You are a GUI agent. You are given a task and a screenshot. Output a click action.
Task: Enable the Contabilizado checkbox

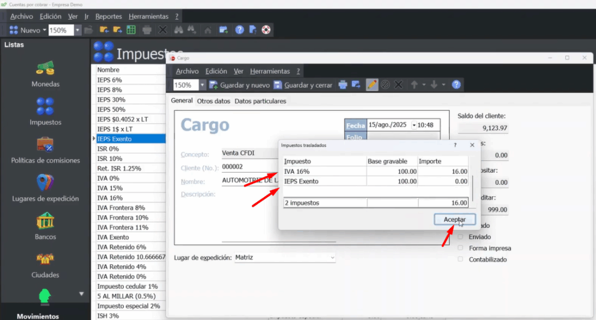point(461,259)
